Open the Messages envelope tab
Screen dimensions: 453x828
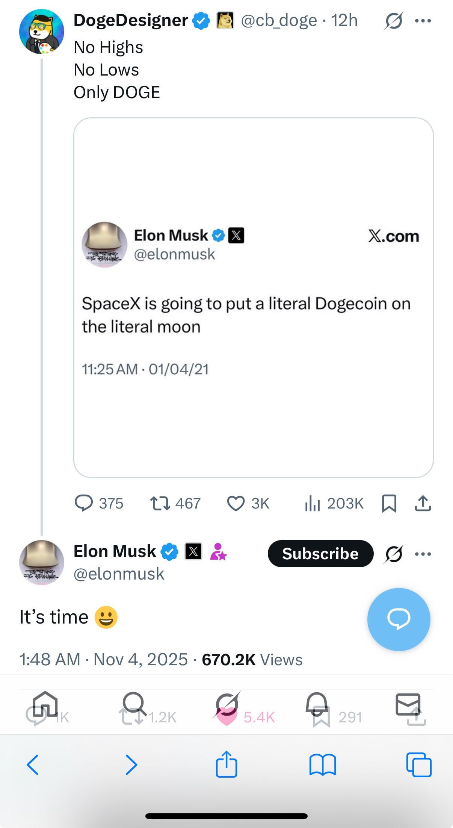click(x=408, y=704)
